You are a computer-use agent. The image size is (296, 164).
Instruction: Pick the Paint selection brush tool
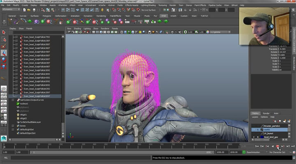coord(4,46)
